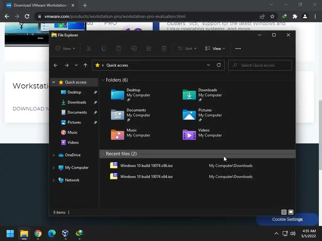Click the Cut scissors icon in File Explorer
This screenshot has width=322, height=241.
click(x=88, y=49)
